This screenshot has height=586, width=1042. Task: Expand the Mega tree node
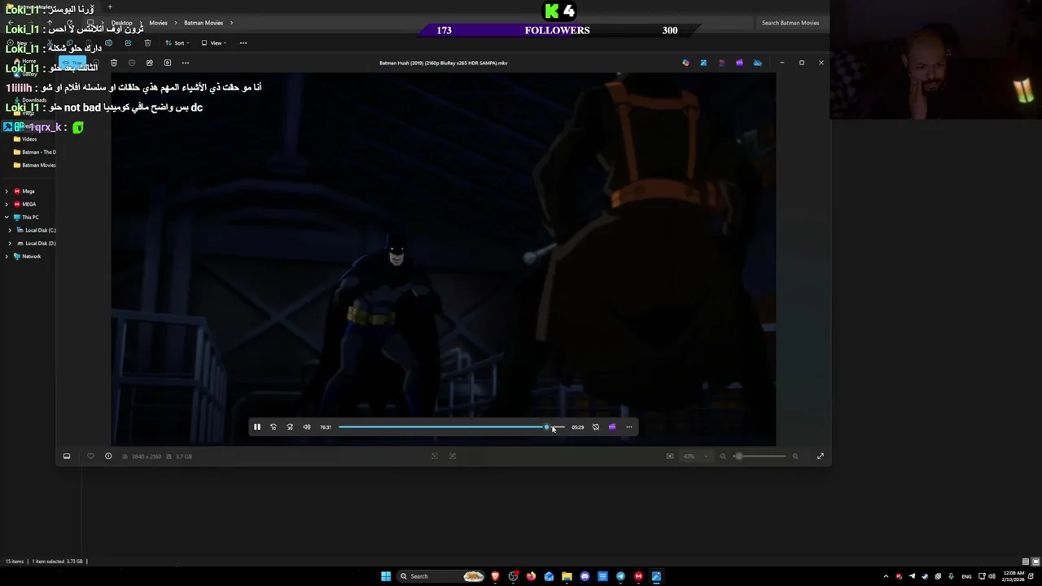coord(7,191)
